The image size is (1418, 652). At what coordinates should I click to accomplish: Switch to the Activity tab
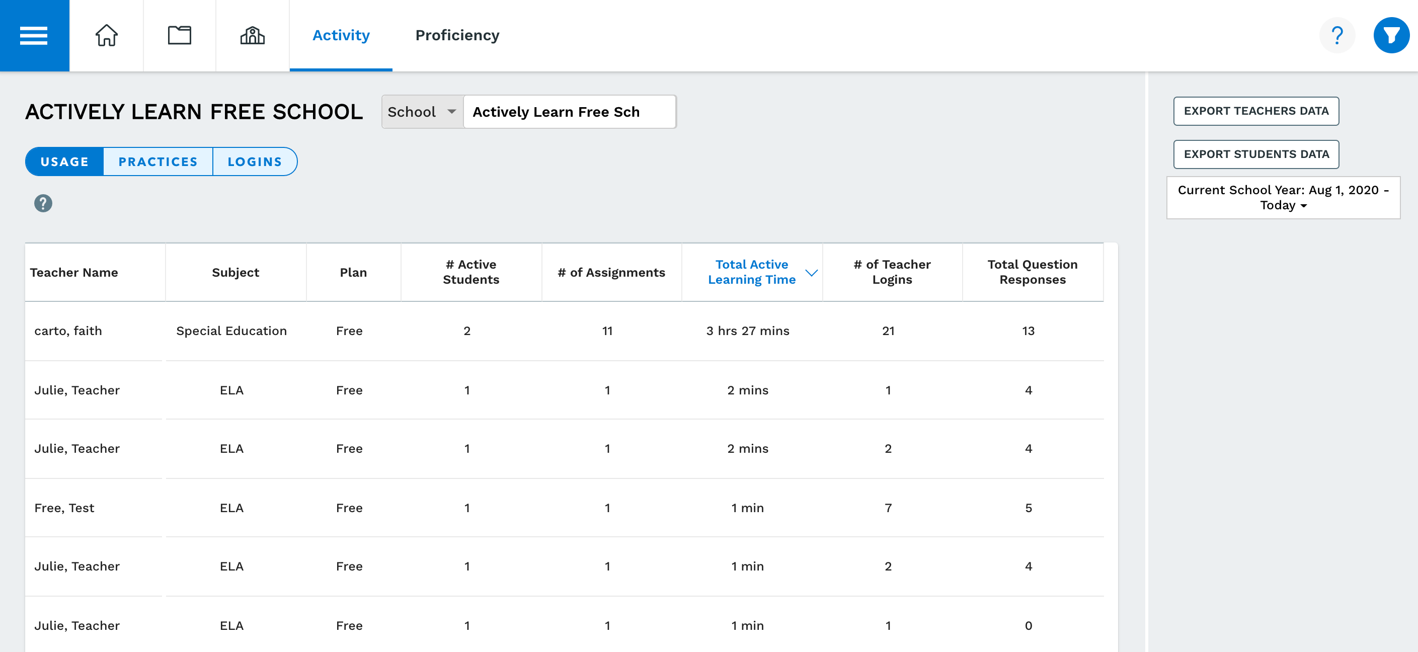(341, 36)
